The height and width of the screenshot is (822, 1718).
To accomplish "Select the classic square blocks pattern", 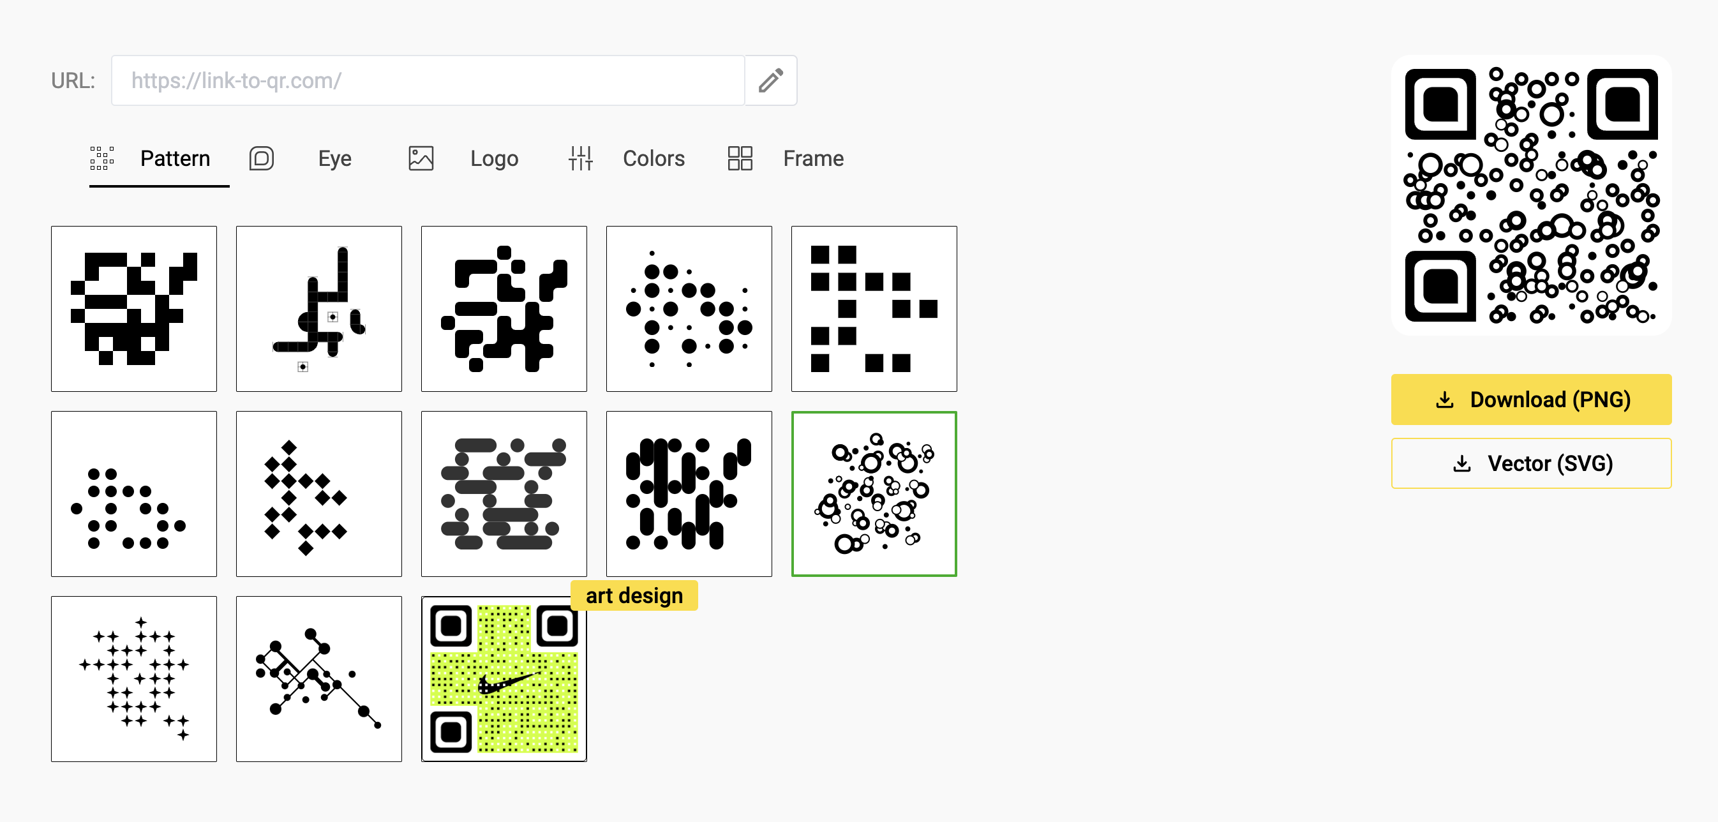I will pyautogui.click(x=134, y=309).
